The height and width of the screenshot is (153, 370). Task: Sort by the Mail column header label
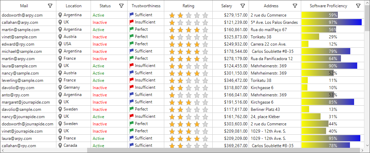pos(24,6)
